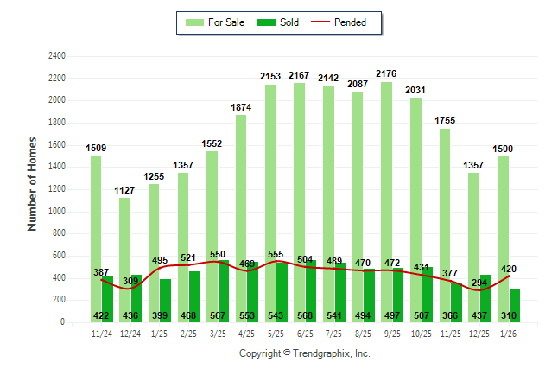Toggle the For Sale legend label

click(x=226, y=22)
